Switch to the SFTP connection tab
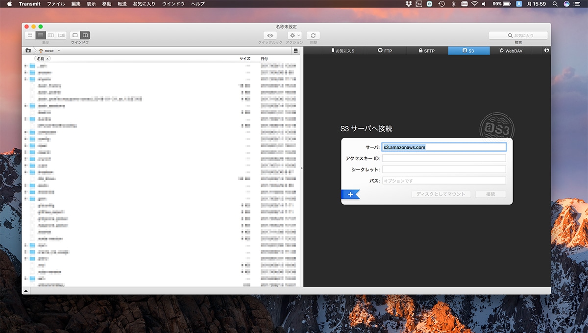 click(426, 51)
